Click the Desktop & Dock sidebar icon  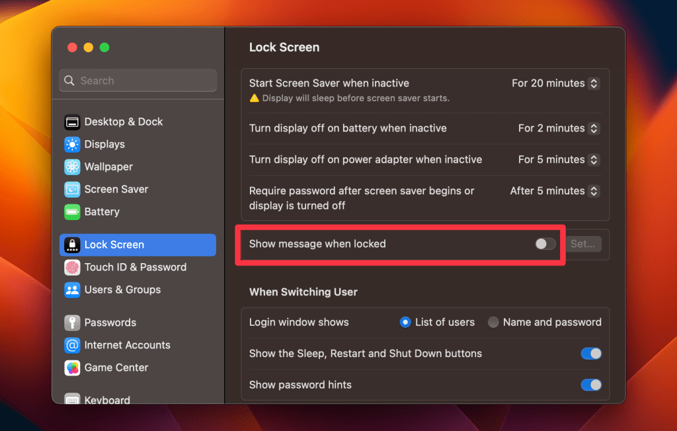72,122
